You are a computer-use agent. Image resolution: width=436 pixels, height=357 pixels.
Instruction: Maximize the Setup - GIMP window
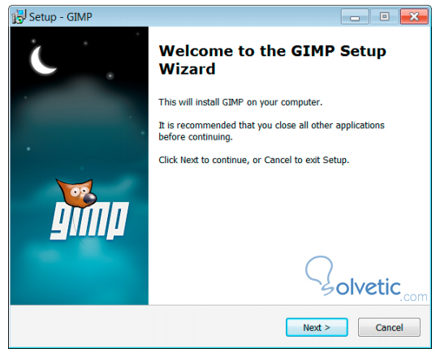tap(385, 17)
